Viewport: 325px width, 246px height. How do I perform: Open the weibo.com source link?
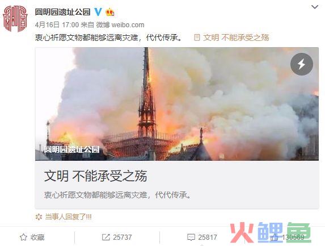click(128, 25)
